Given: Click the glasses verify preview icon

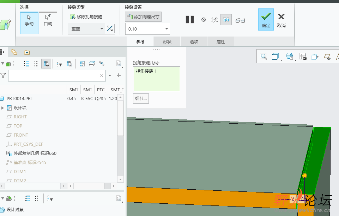Looking at the screenshot, I should pos(240,20).
